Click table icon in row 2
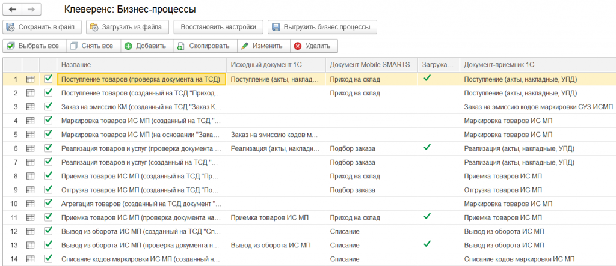 coord(30,93)
